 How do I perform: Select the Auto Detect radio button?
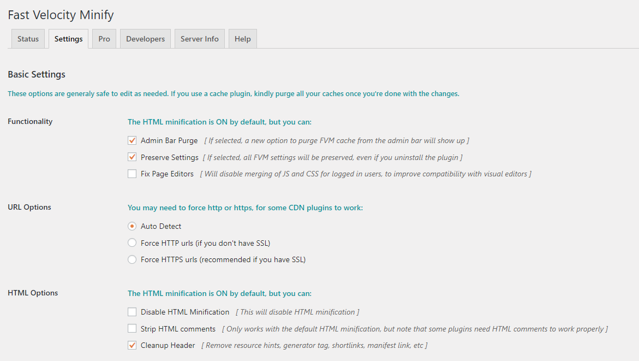coord(132,226)
